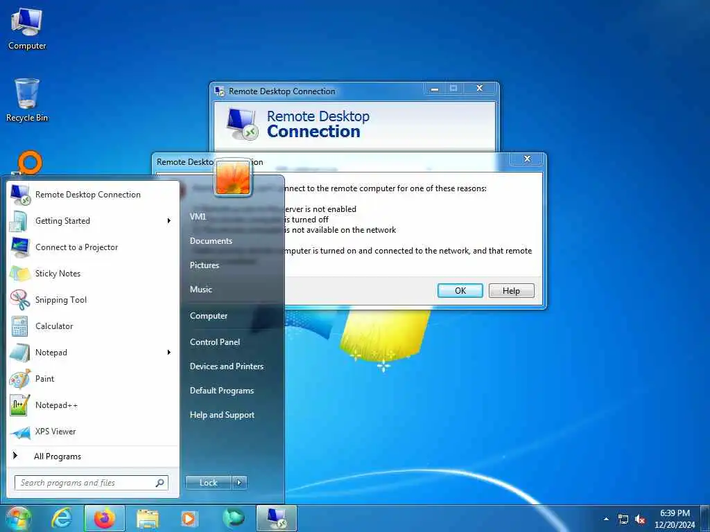This screenshot has width=710, height=532.
Task: Click the Show desktop strip
Action: [x=707, y=518]
